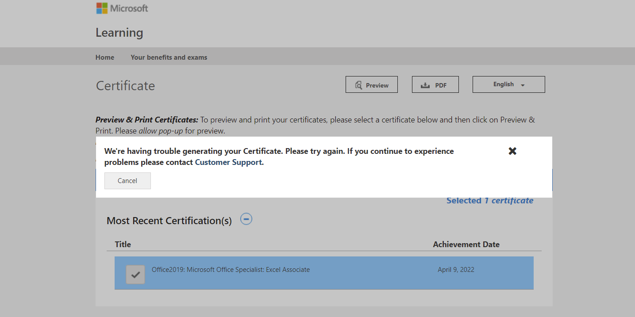This screenshot has width=635, height=317.
Task: Select the Office2019 Excel Associate title text
Action: [x=231, y=270]
